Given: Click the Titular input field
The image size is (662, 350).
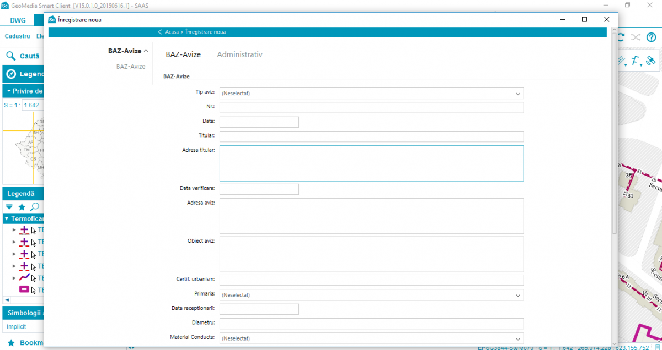Looking at the screenshot, I should (x=371, y=136).
